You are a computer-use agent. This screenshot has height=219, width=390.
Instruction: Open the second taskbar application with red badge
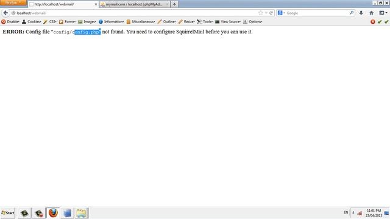click(39, 213)
